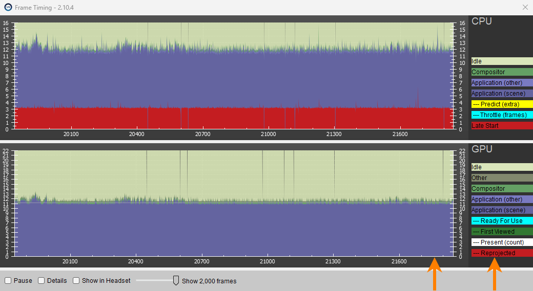Tick the Details checkbox
The width and height of the screenshot is (533, 291).
pos(42,281)
